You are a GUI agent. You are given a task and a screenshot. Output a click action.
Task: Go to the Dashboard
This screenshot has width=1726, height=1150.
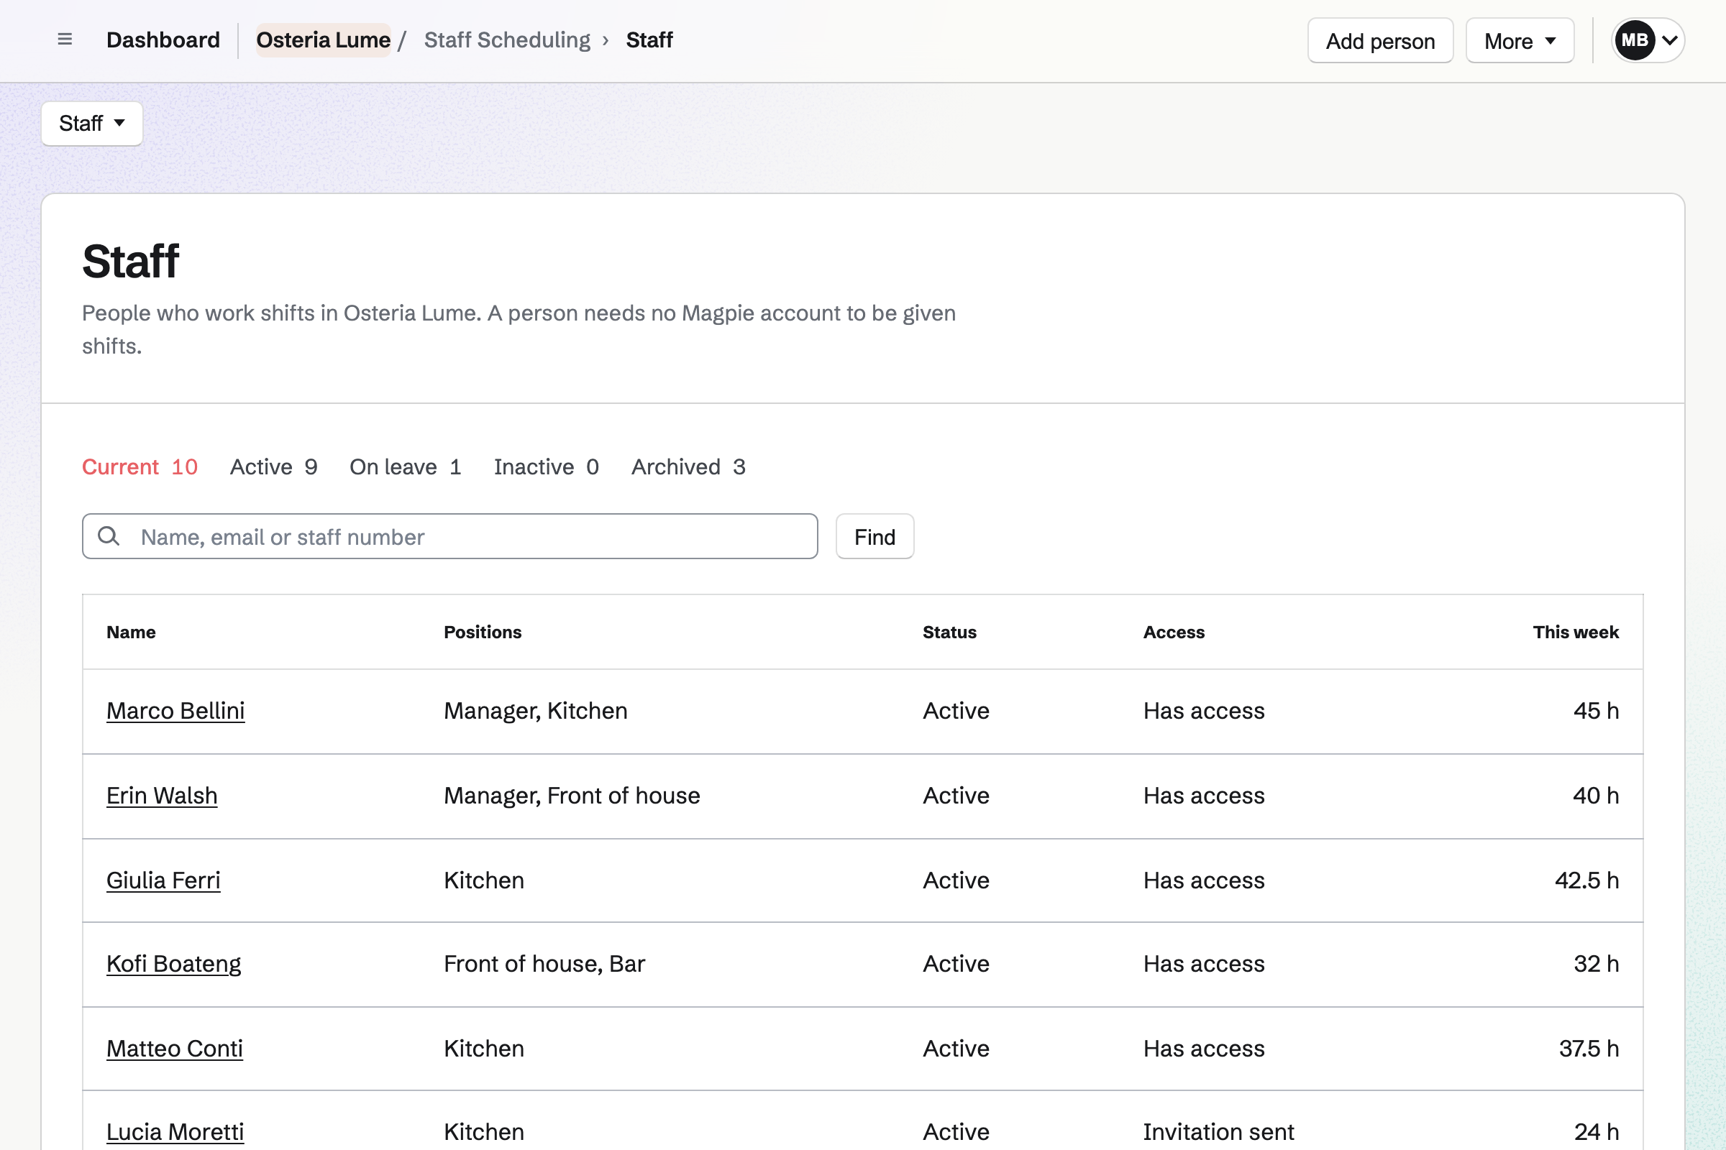[163, 40]
